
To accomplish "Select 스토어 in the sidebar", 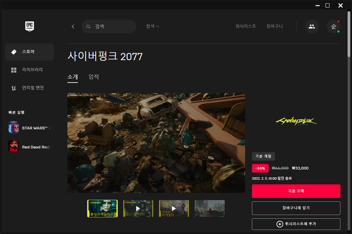I will (x=30, y=52).
